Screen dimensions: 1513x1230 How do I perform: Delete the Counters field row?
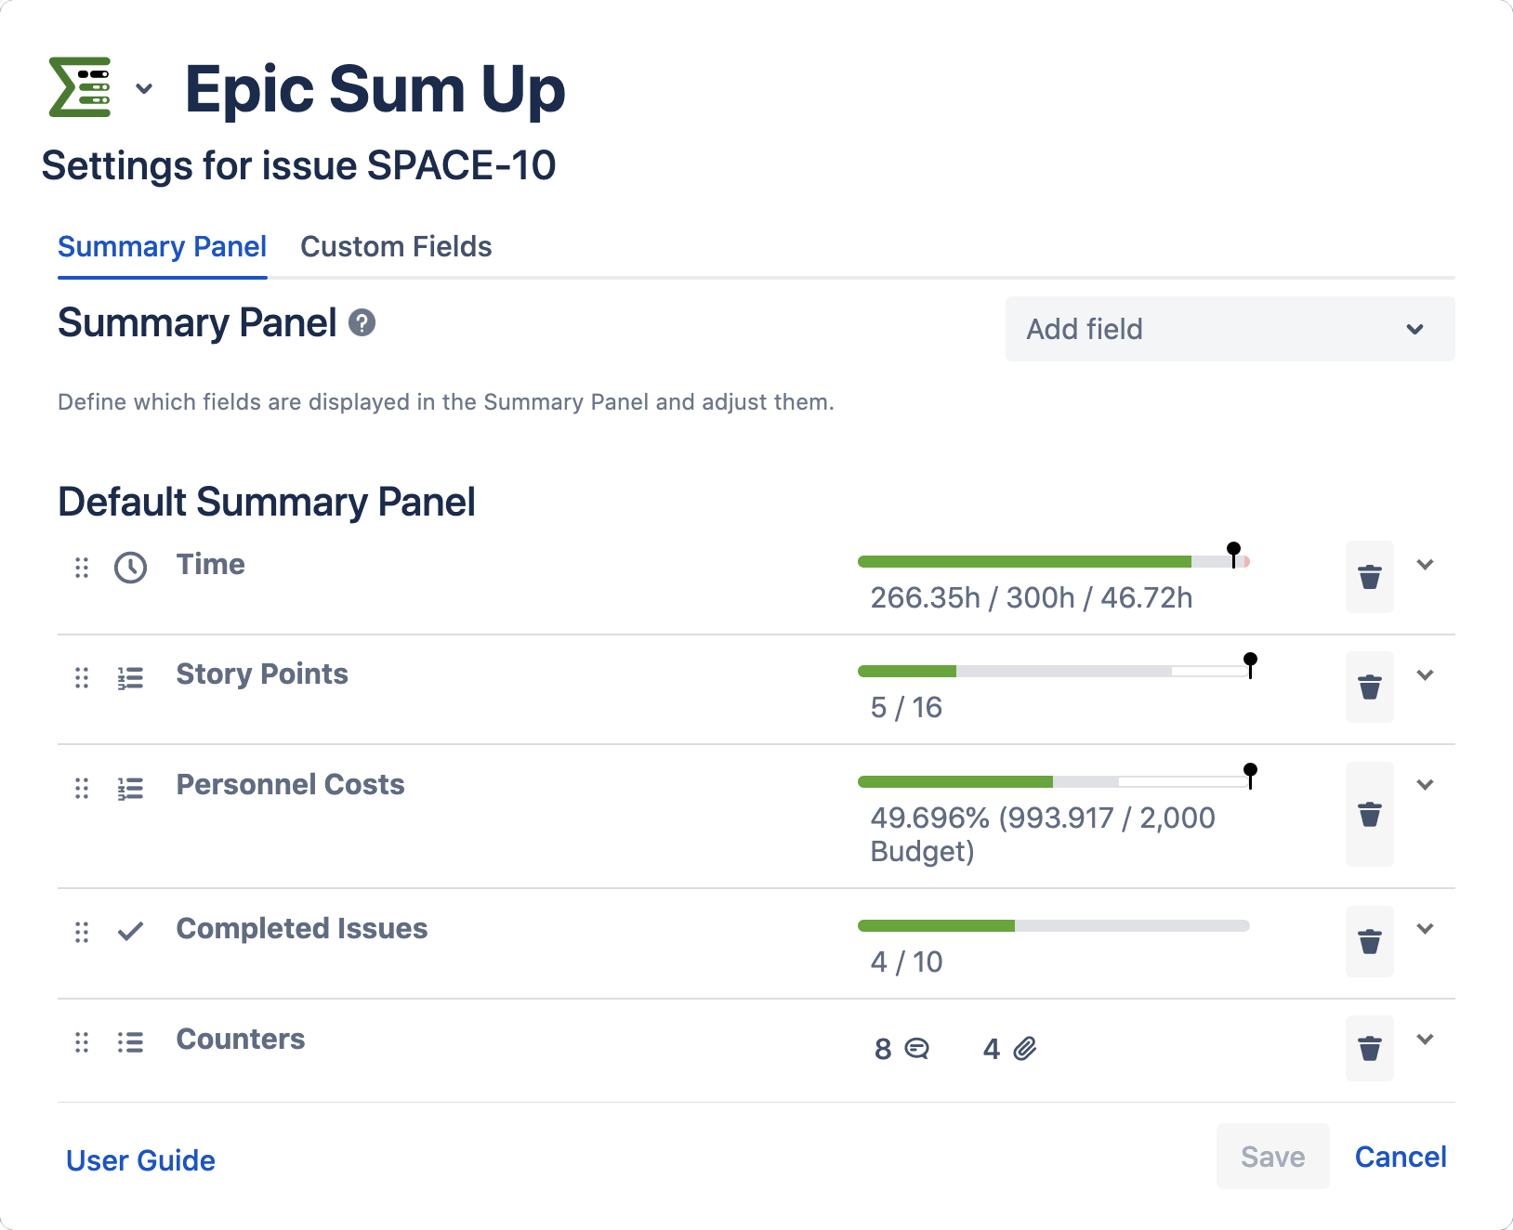tap(1369, 1049)
